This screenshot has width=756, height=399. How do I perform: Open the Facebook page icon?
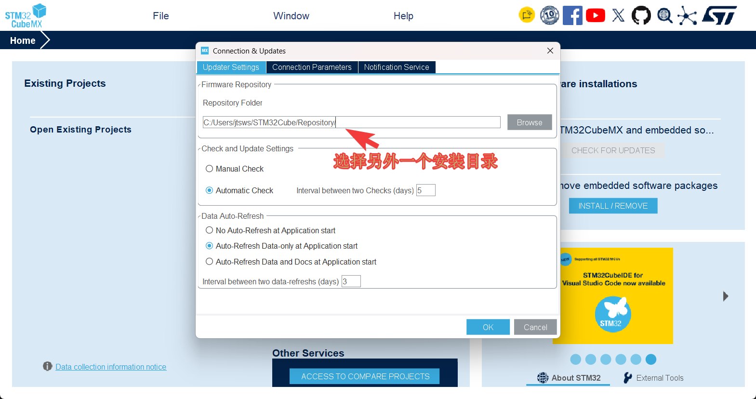pyautogui.click(x=572, y=15)
